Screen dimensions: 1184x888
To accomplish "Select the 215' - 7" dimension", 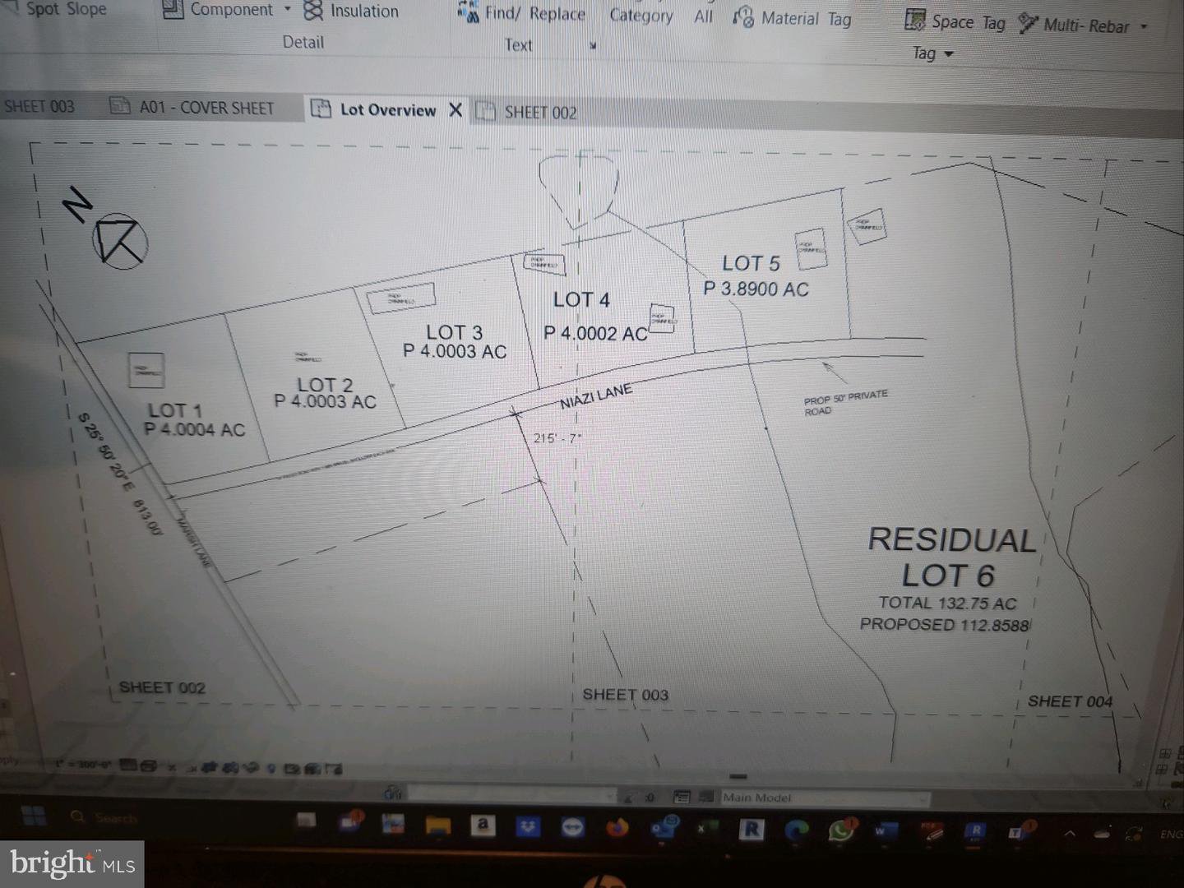I will coord(557,438).
